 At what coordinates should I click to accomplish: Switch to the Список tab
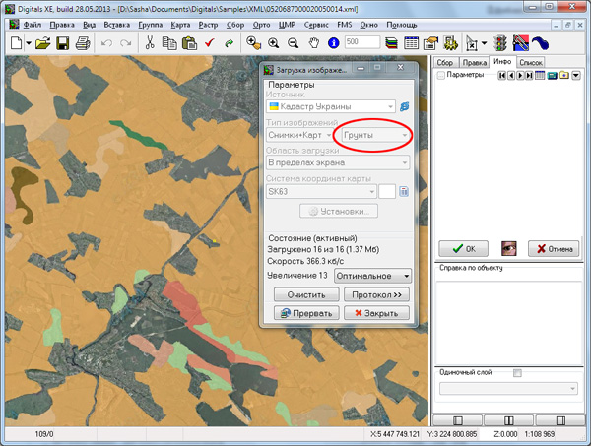point(531,62)
